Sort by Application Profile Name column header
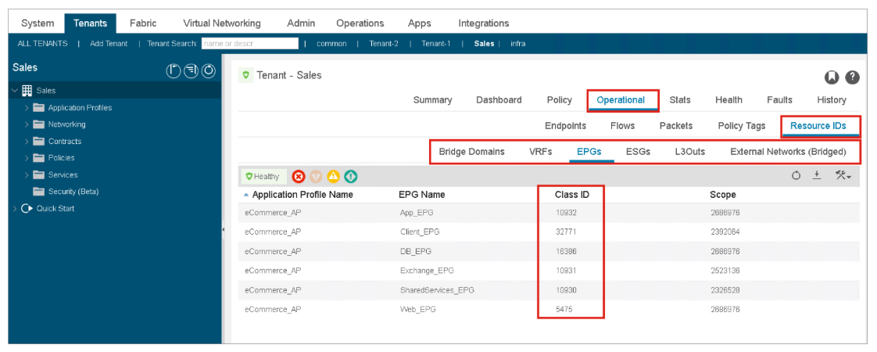The height and width of the screenshot is (352, 877). (x=302, y=195)
